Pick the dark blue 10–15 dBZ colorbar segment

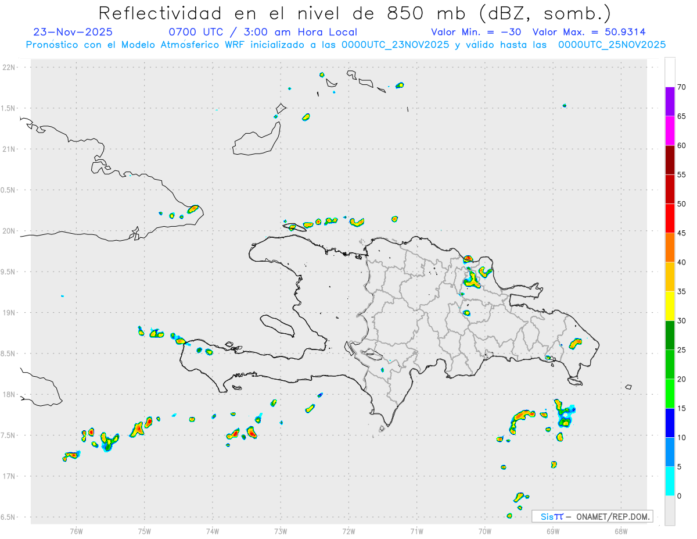pyautogui.click(x=670, y=423)
